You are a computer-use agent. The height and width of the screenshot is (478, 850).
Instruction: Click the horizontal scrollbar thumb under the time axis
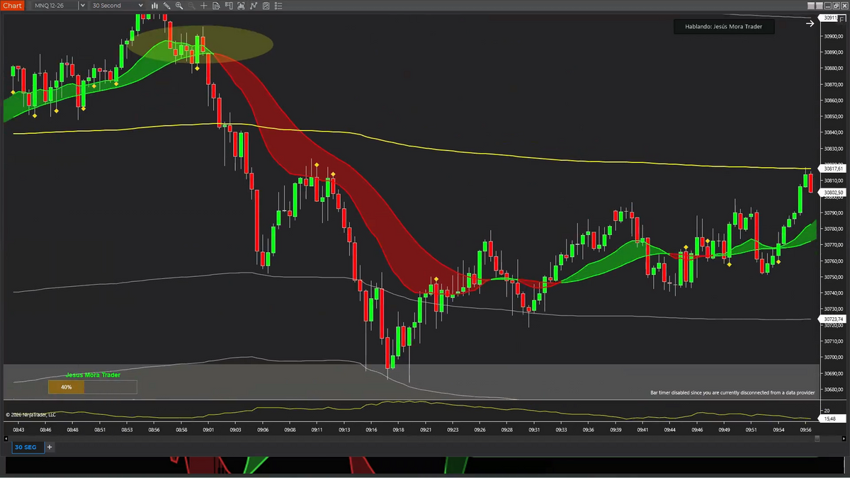click(817, 438)
